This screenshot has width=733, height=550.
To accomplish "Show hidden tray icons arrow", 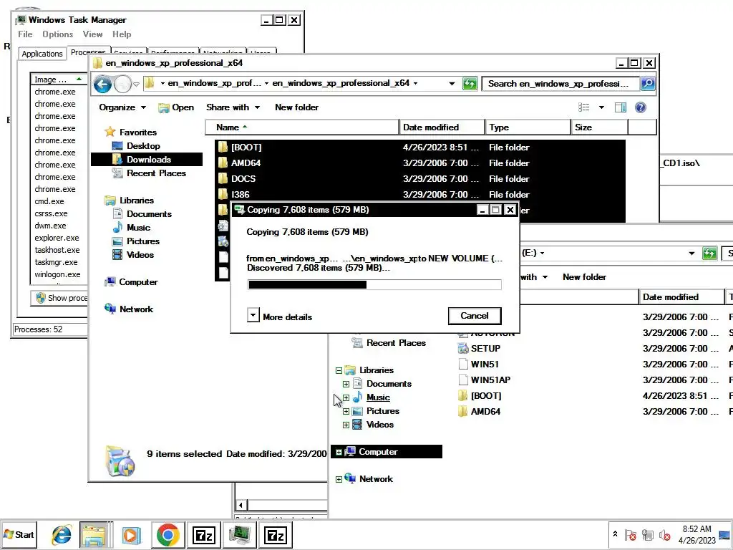I will (x=615, y=534).
